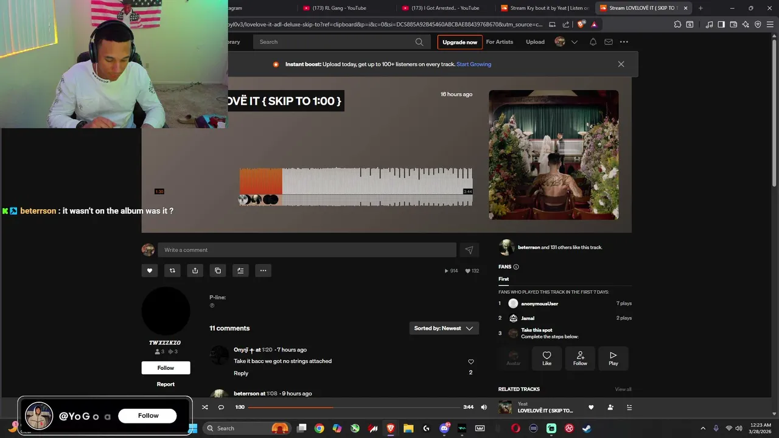The image size is (779, 438).
Task: Copy the track link with the copy icon
Action: 218,271
